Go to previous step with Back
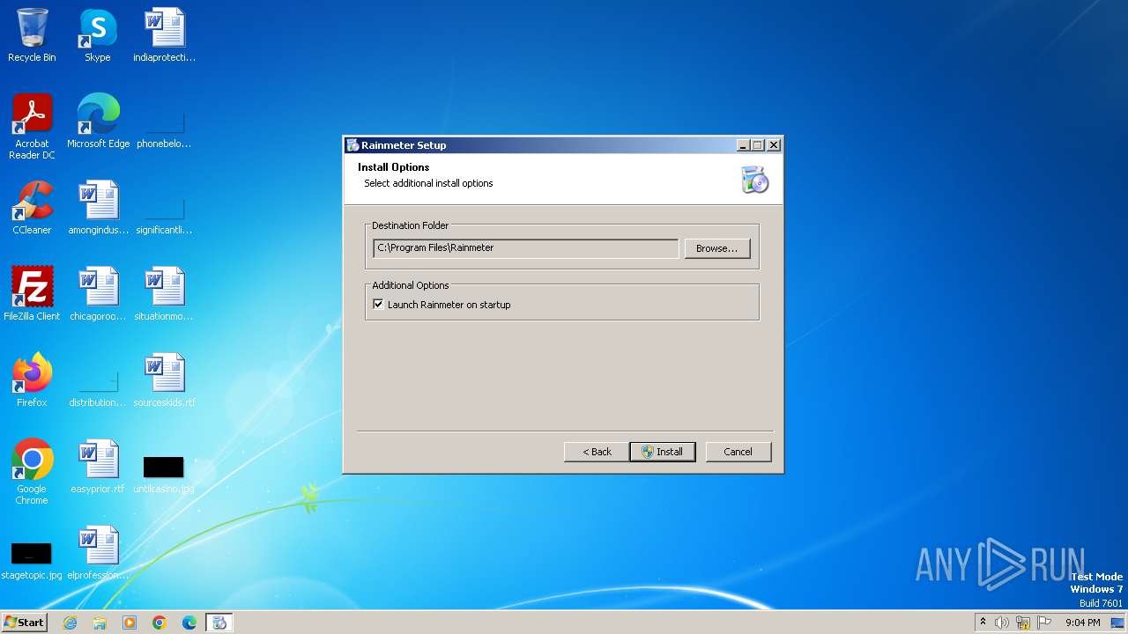Viewport: 1128px width, 634px height. pos(597,452)
